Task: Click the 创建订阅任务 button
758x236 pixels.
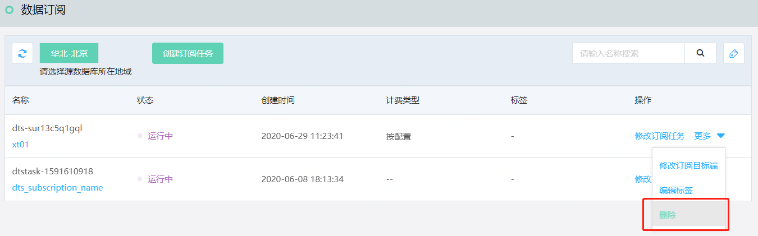Action: 188,53
